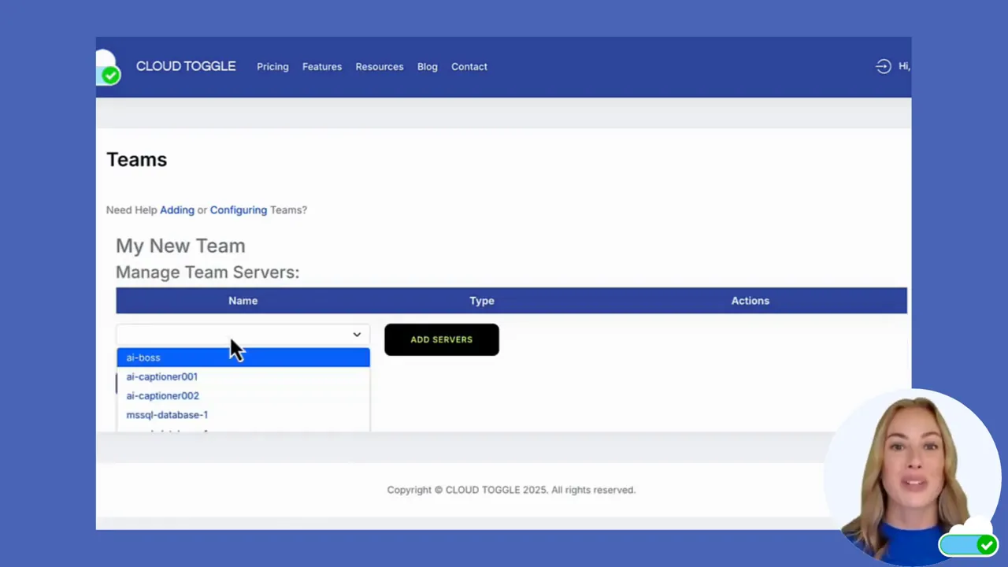1008x567 pixels.
Task: Switch to the Features page
Action: tap(321, 66)
